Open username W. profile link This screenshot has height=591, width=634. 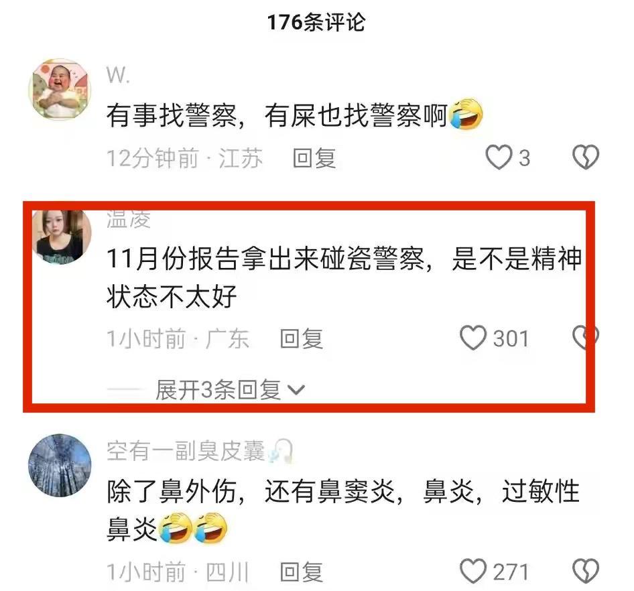tap(118, 75)
